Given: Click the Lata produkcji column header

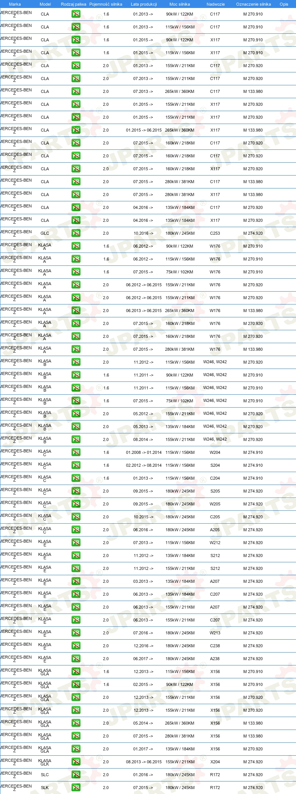Looking at the screenshot, I should pyautogui.click(x=144, y=4).
